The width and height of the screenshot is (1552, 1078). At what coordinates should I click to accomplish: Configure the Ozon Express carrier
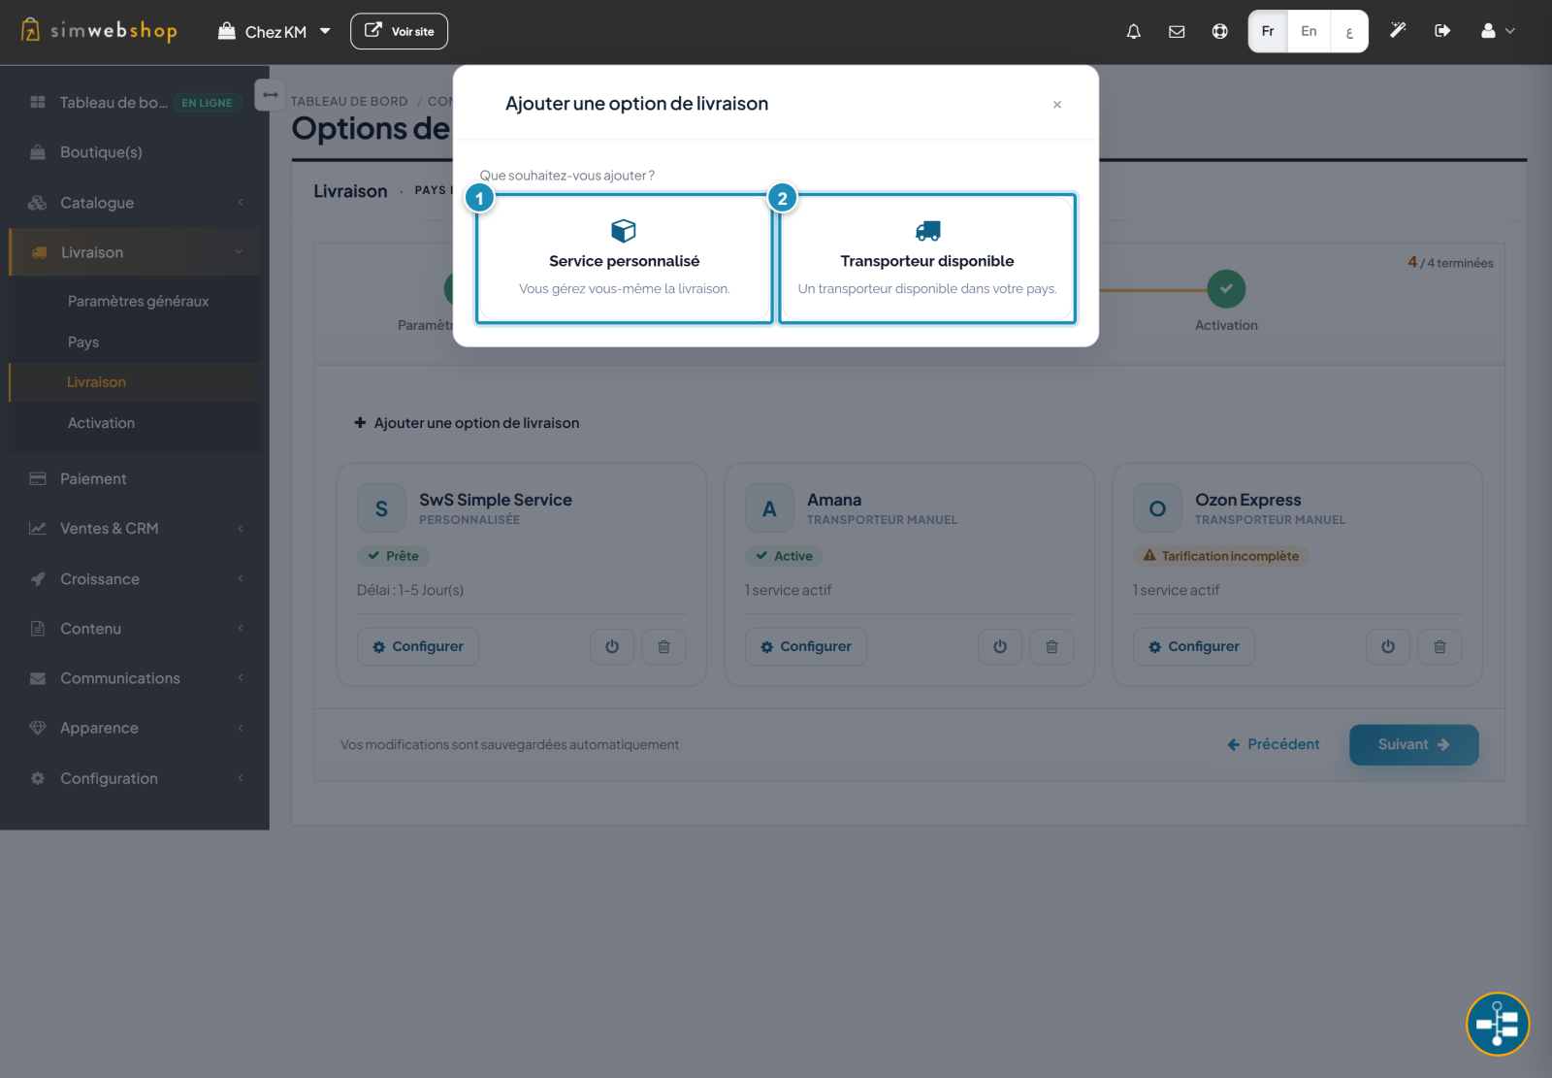click(x=1194, y=646)
